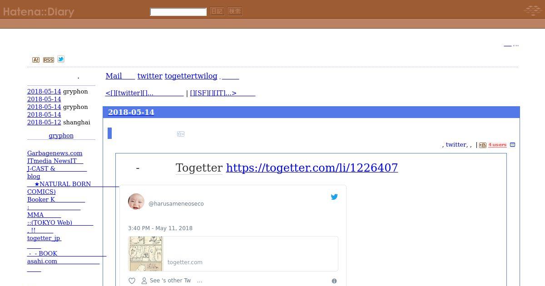Open the Hatena Antenna A! icon
The width and height of the screenshot is (545, 286).
(36, 60)
